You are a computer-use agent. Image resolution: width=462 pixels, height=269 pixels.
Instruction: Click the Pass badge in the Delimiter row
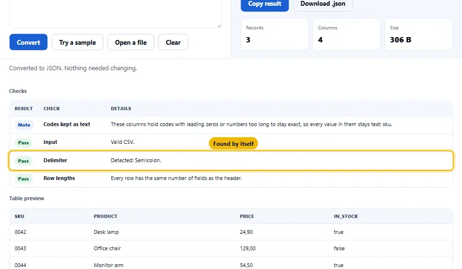click(x=24, y=161)
